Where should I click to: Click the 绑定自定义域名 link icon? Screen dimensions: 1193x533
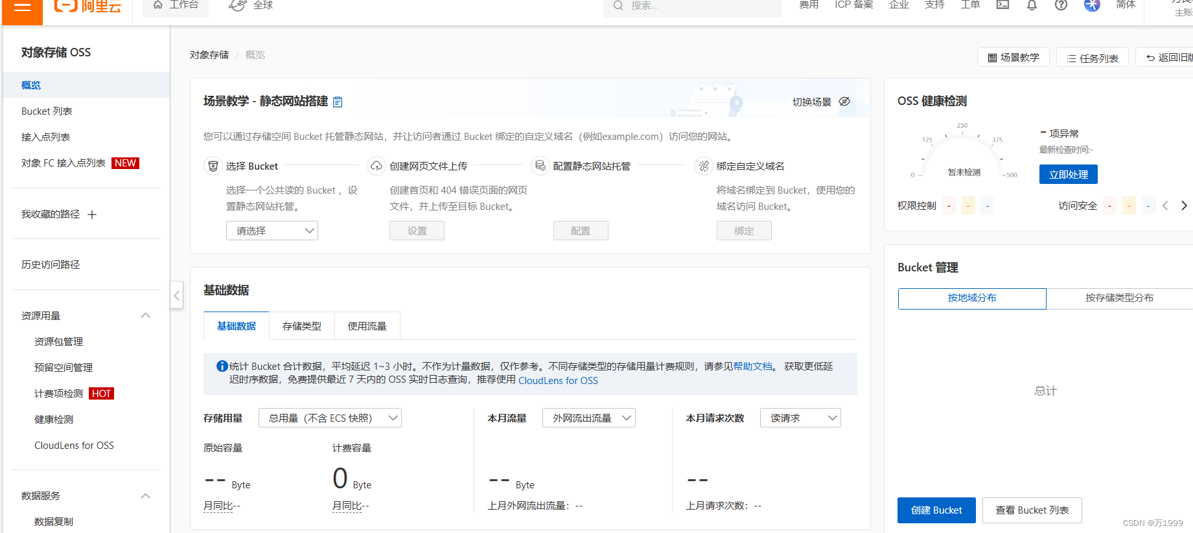click(x=703, y=166)
